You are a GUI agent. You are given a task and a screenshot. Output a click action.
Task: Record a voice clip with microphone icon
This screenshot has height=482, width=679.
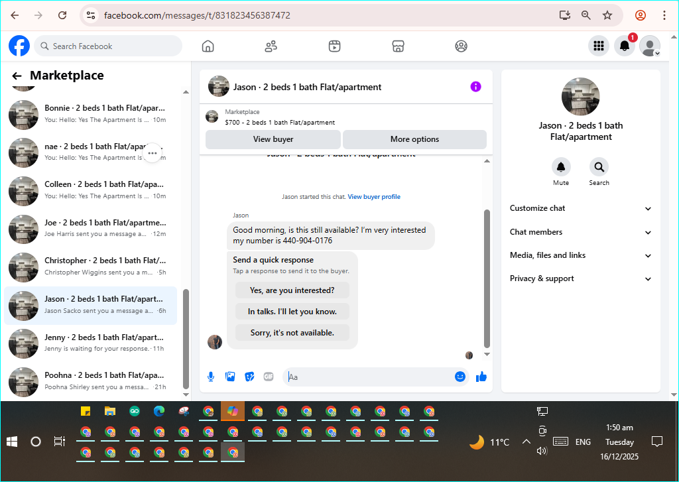pyautogui.click(x=211, y=377)
